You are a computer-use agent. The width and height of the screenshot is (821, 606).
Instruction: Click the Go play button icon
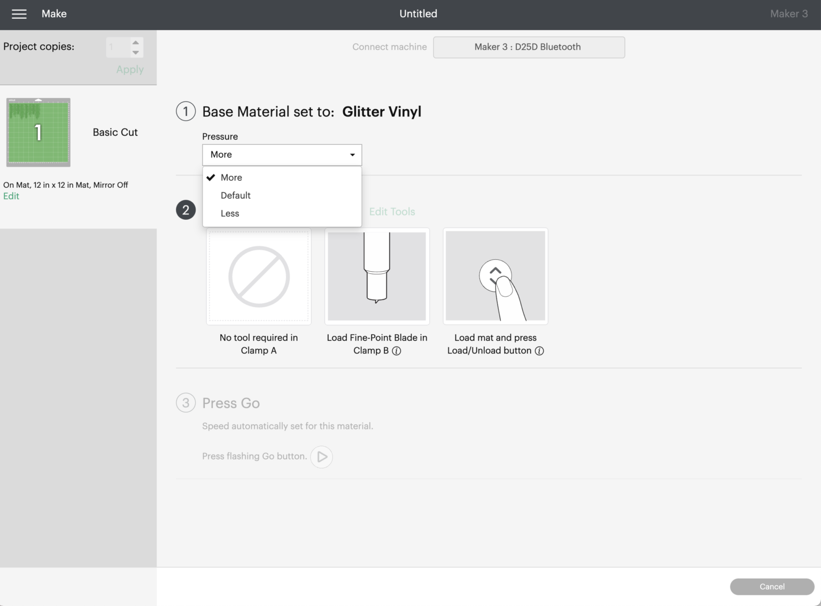coord(322,457)
